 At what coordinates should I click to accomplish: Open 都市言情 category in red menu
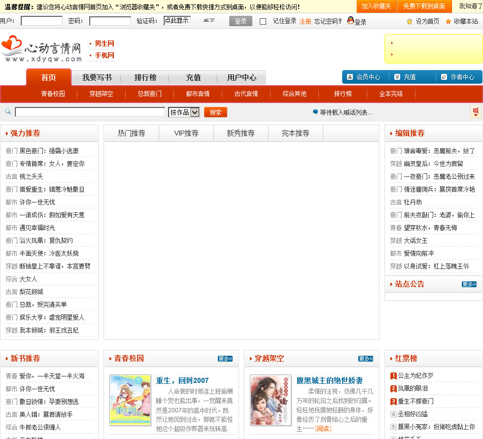[198, 94]
